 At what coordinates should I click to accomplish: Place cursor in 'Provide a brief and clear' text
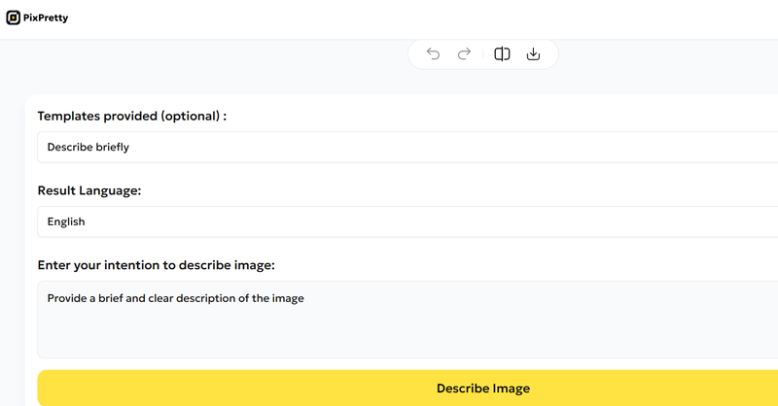pos(117,298)
